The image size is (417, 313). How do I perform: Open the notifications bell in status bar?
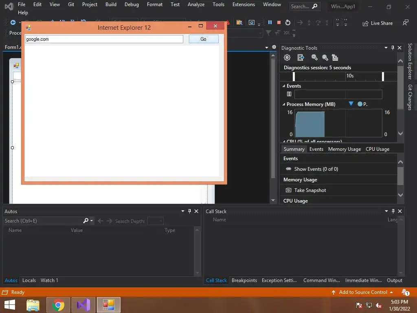pyautogui.click(x=405, y=292)
